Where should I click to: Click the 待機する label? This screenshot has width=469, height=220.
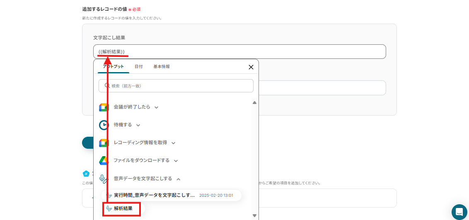(x=123, y=125)
